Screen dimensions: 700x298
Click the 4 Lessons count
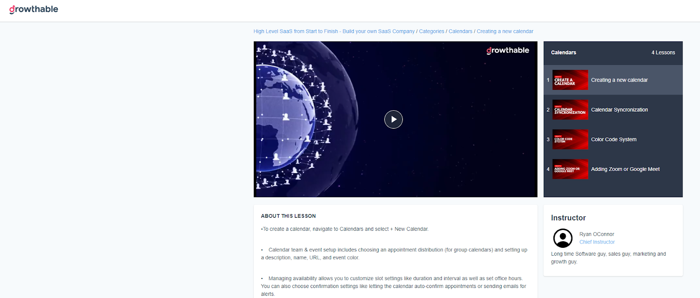tap(663, 52)
